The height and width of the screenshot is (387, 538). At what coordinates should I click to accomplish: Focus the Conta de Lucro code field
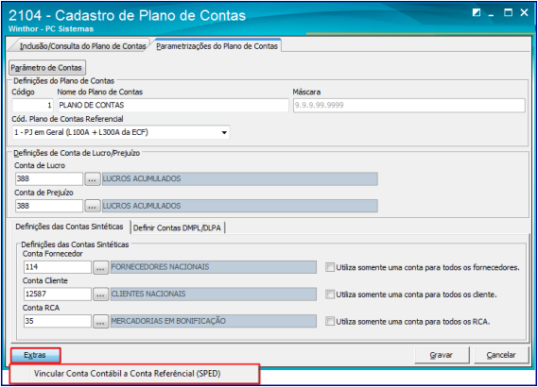pos(49,178)
